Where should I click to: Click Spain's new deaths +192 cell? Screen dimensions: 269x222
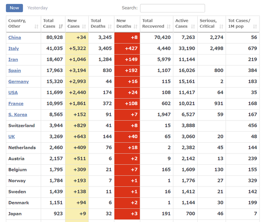(x=127, y=71)
